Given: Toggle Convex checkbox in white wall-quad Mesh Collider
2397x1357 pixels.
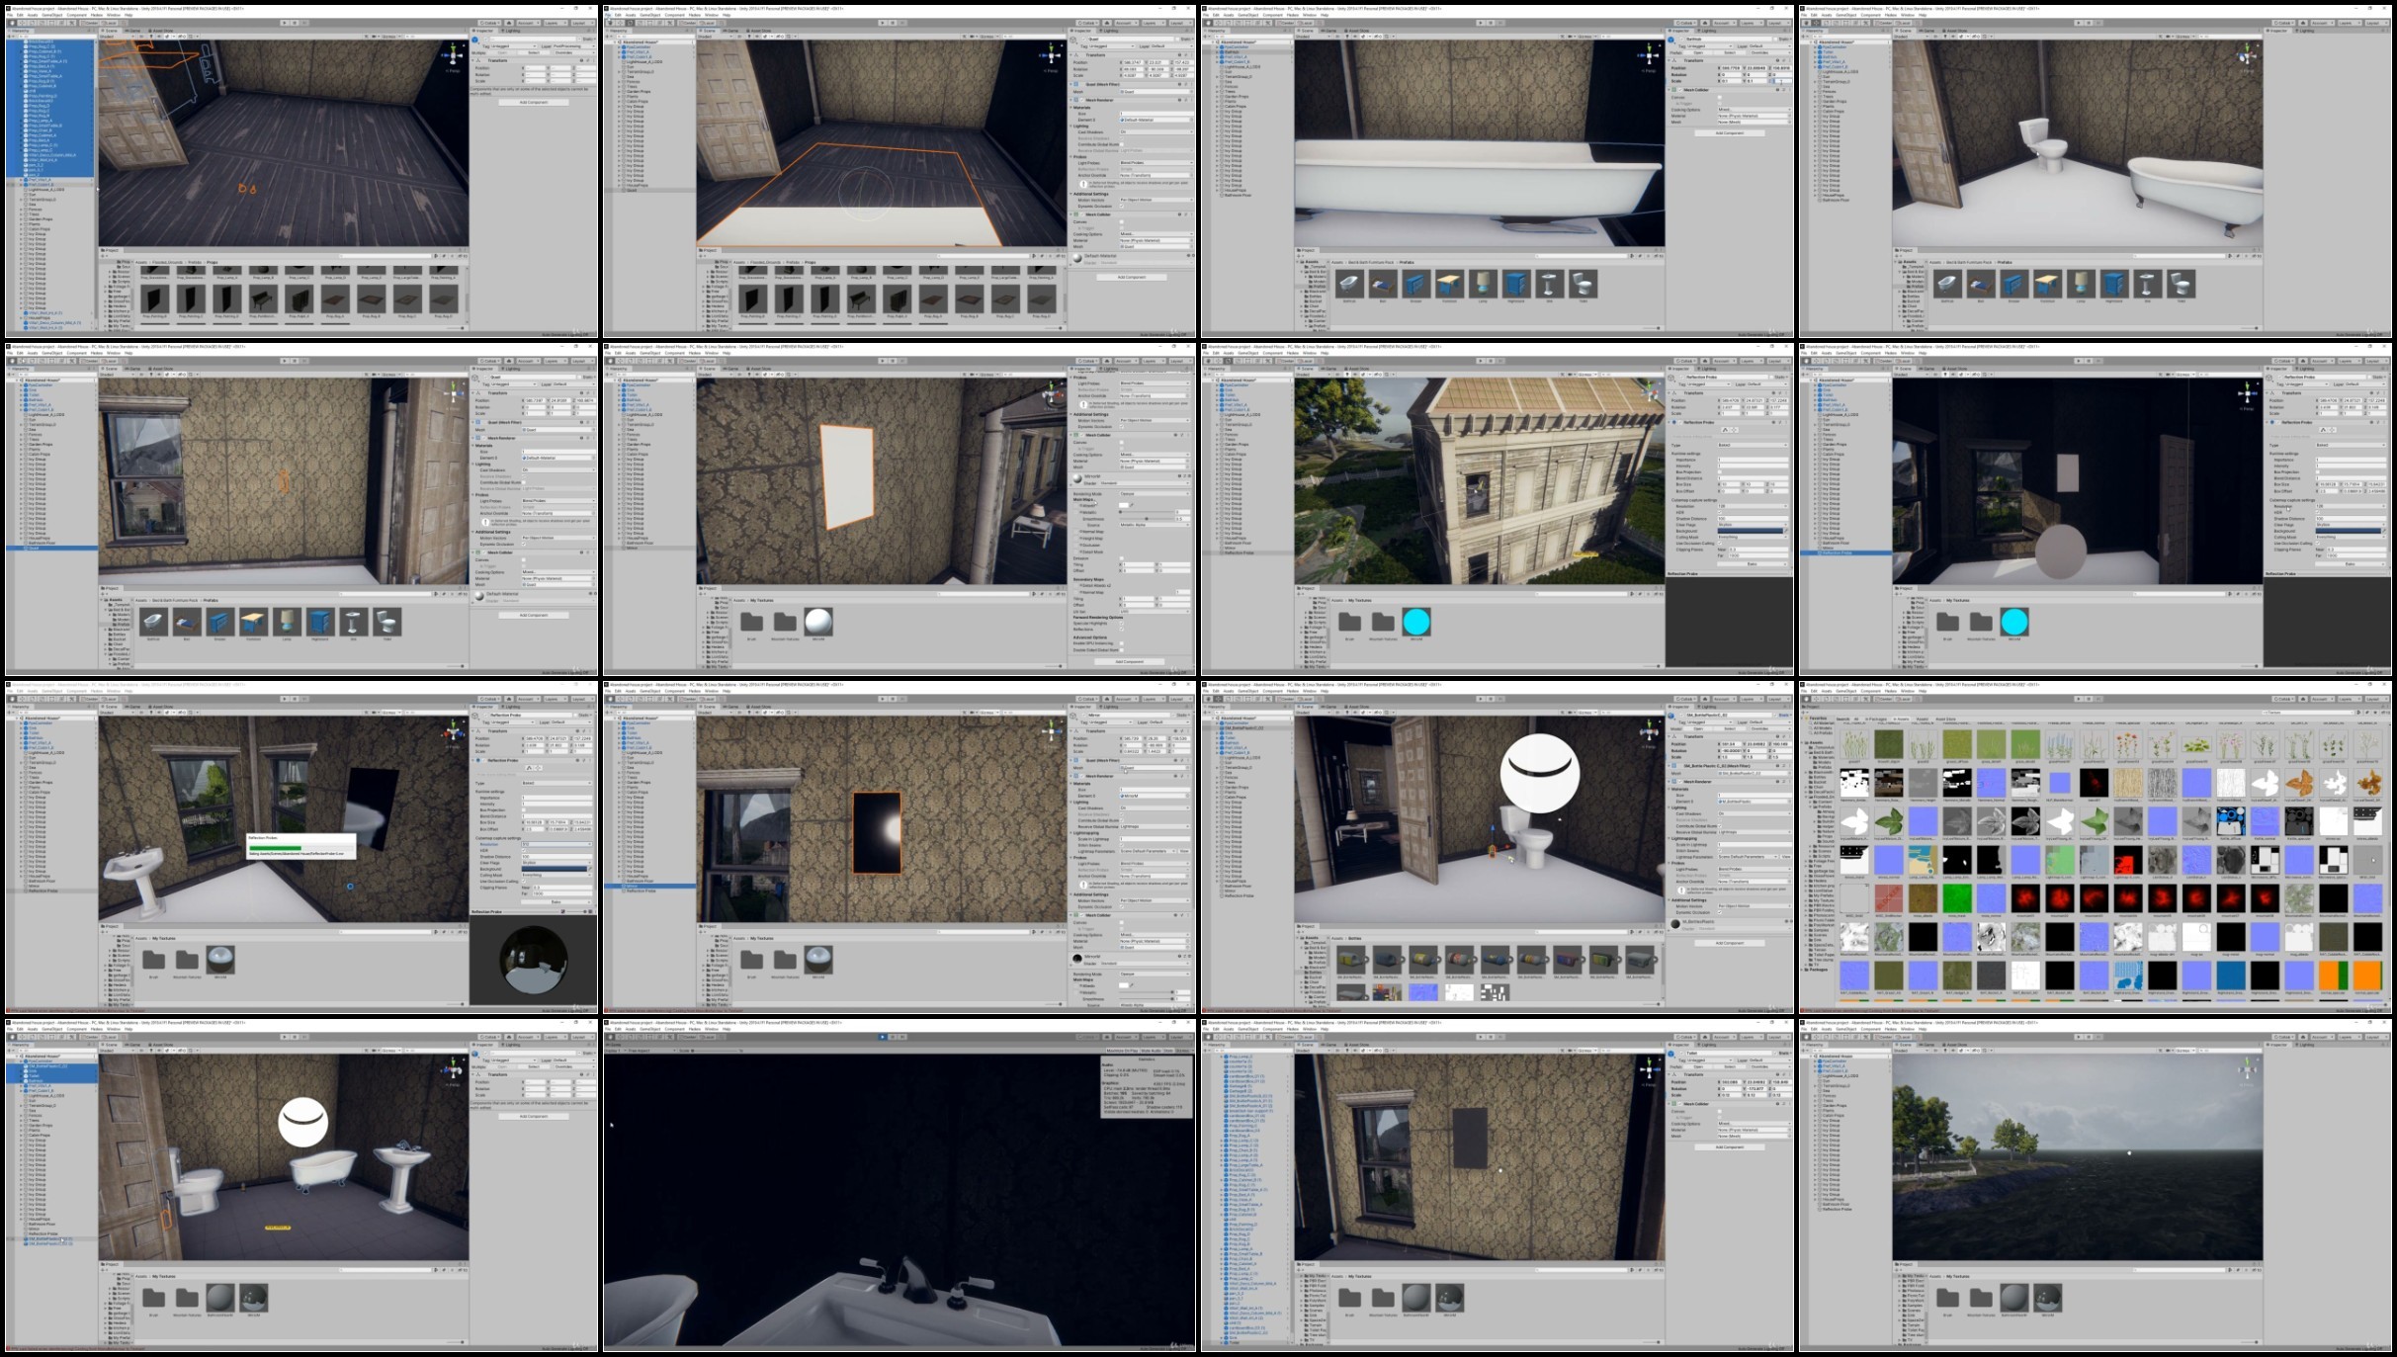Looking at the screenshot, I should [1122, 443].
